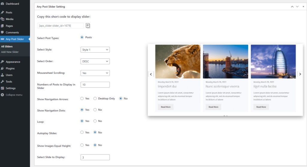Click the slider next arrow
The image size is (307, 167).
click(300, 74)
